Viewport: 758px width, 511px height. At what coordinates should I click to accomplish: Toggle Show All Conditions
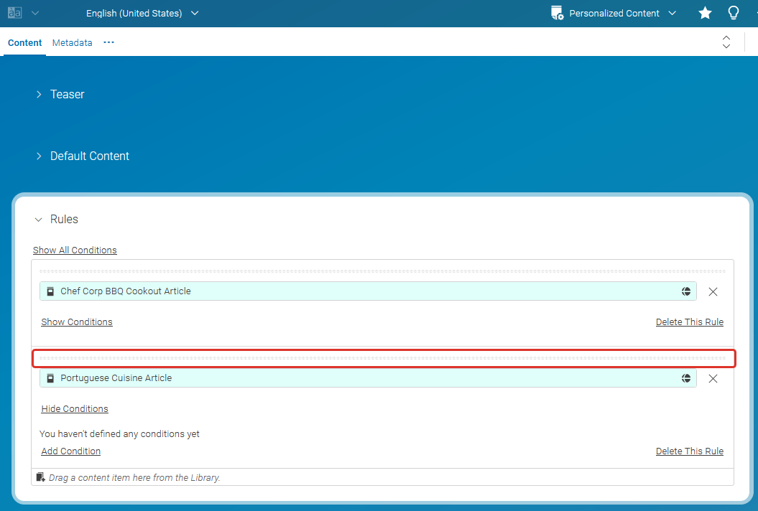click(x=75, y=250)
